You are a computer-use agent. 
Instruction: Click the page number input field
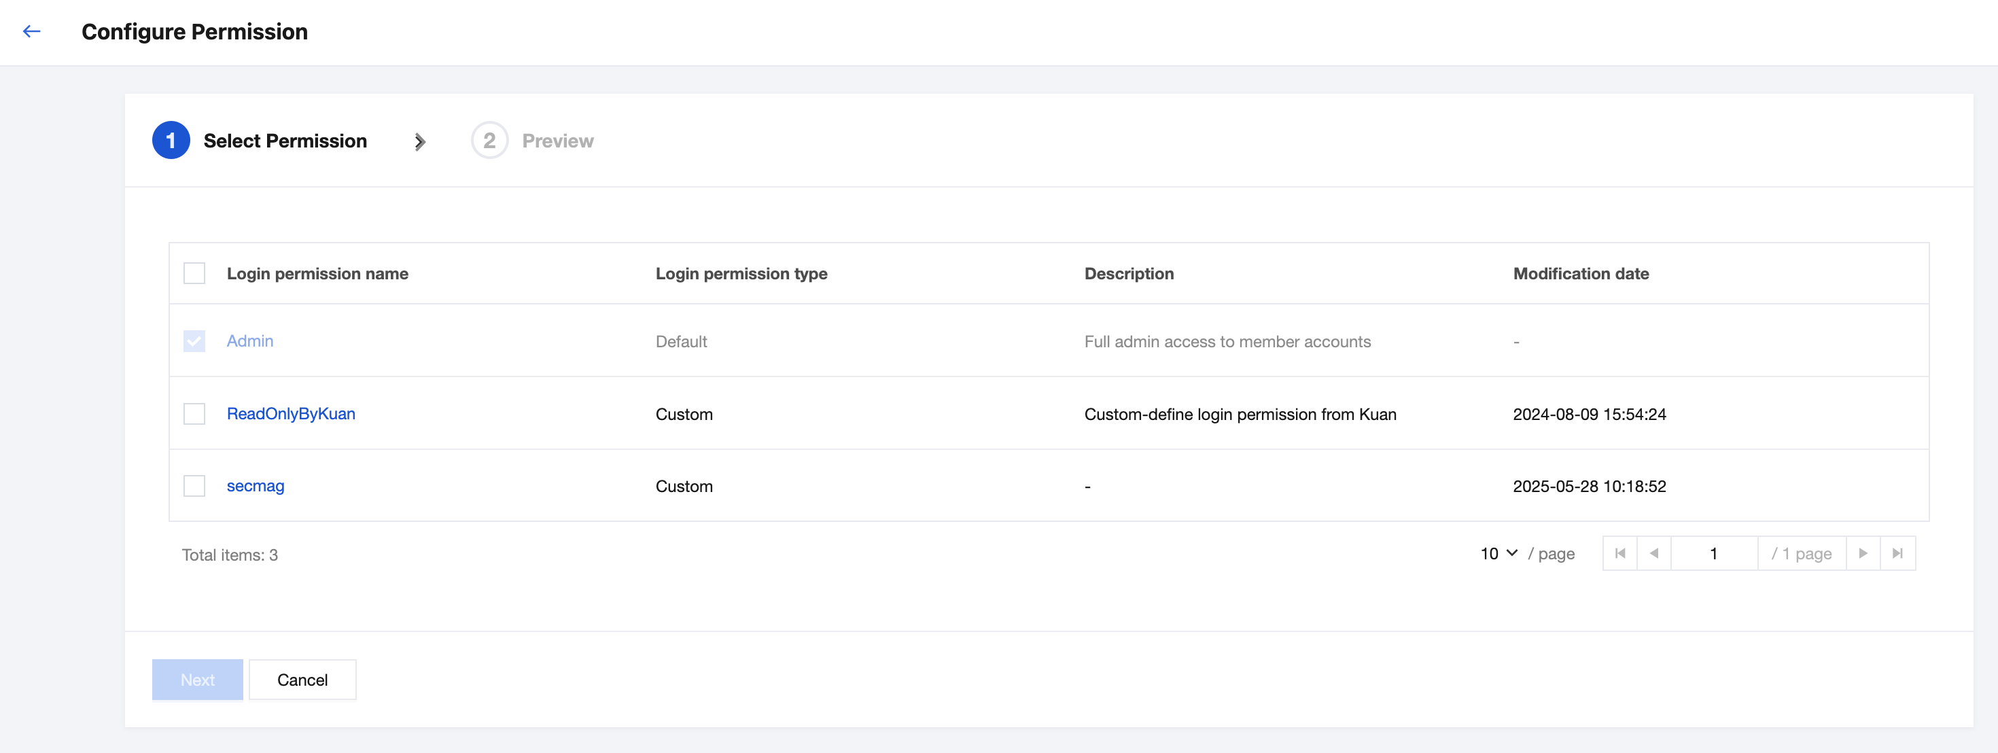pos(1713,554)
